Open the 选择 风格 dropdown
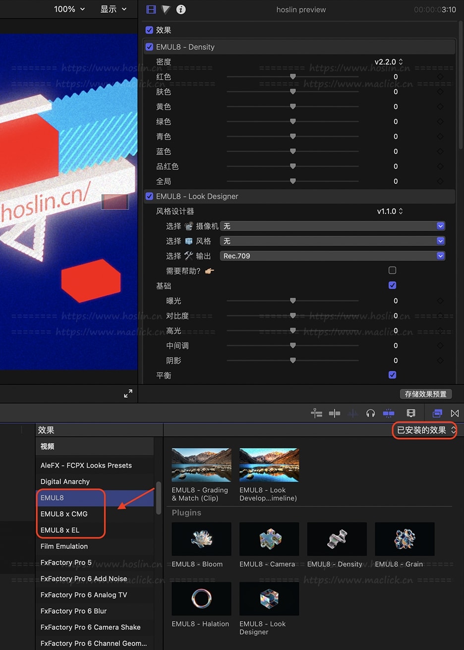The image size is (464, 650). coord(333,241)
